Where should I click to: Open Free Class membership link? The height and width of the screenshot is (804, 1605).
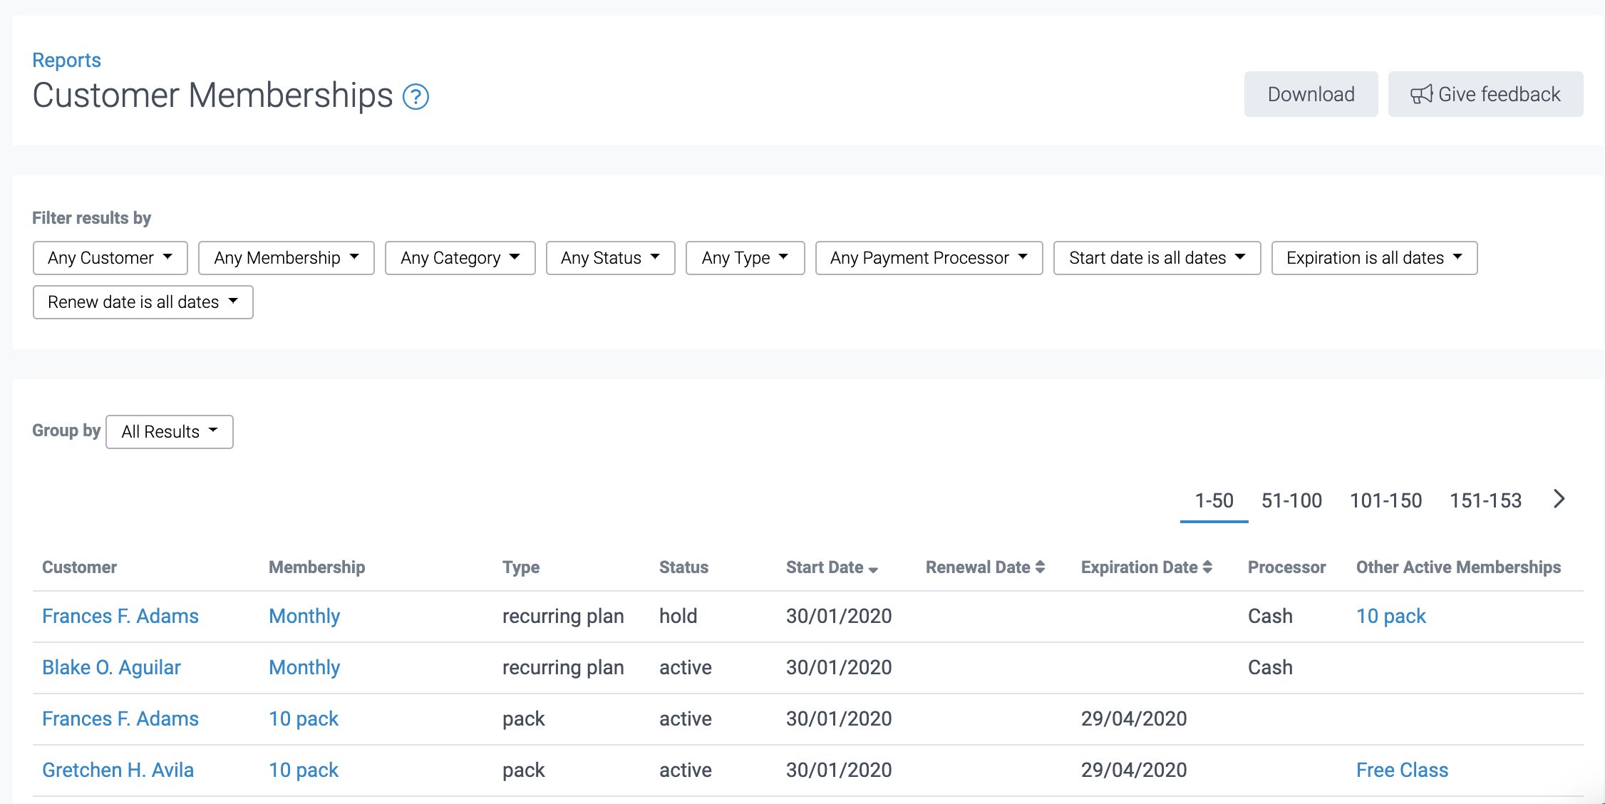click(x=1402, y=770)
